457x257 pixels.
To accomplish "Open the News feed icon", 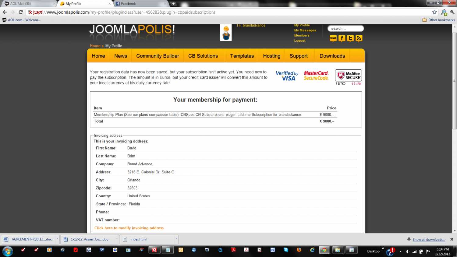I will 333,38.
